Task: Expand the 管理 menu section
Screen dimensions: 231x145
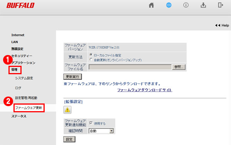Action: (x=15, y=70)
